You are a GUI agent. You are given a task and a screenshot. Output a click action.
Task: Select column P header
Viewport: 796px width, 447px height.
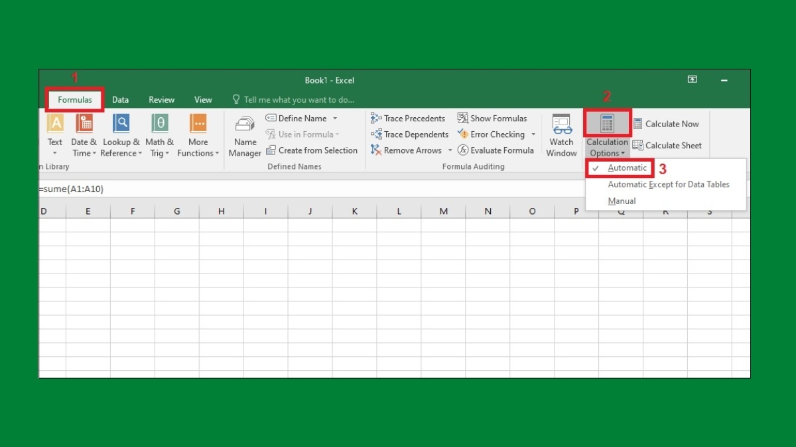(576, 211)
